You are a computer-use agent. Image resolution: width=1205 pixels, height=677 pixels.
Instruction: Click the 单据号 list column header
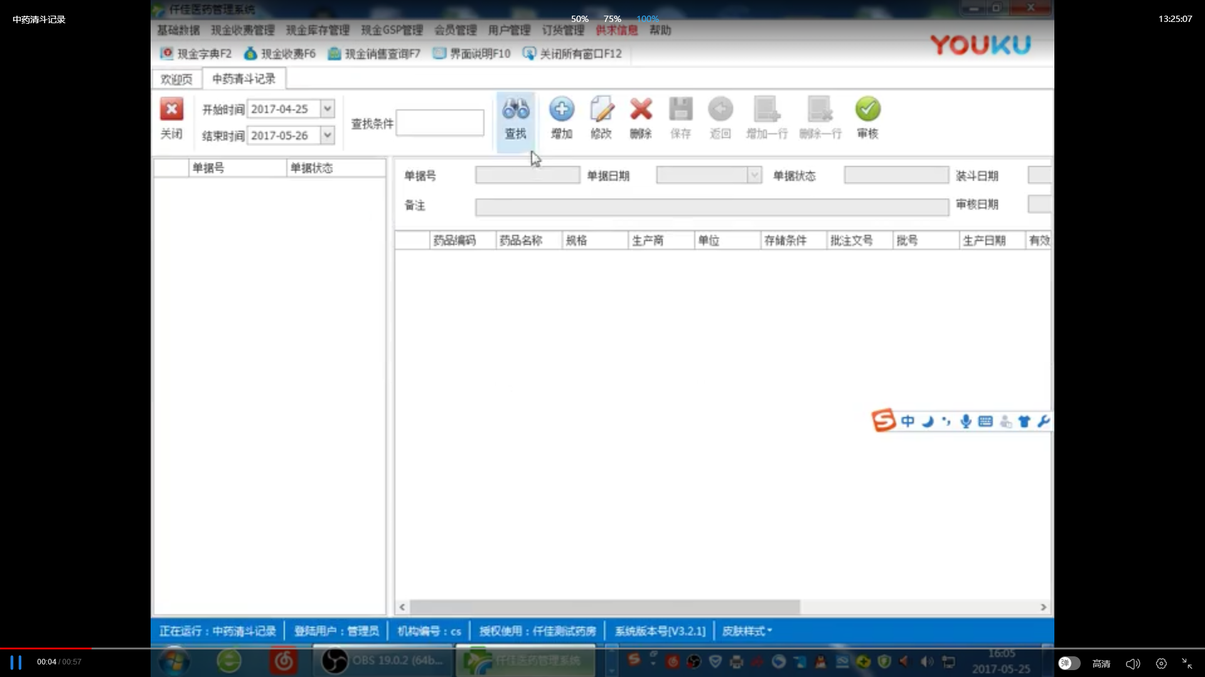(x=237, y=168)
